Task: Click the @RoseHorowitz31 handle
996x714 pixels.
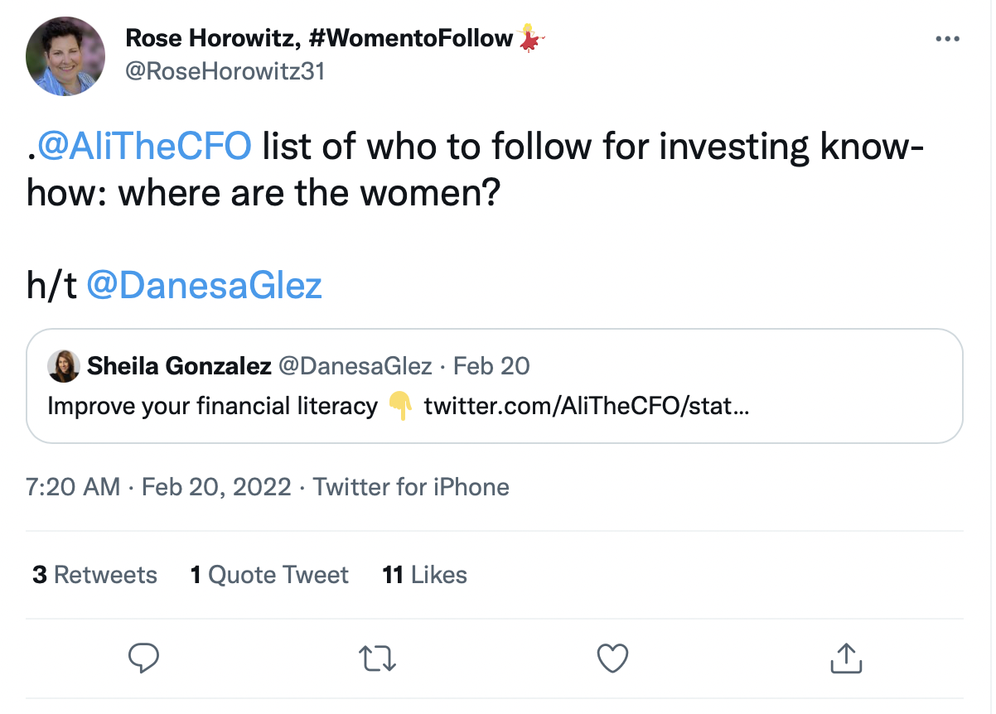Action: 225,71
